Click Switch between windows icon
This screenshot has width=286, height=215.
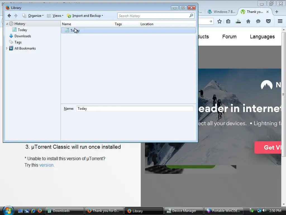pos(27,211)
